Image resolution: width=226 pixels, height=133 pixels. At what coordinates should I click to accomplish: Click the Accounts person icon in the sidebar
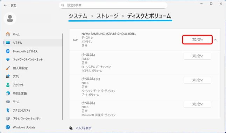[8, 85]
